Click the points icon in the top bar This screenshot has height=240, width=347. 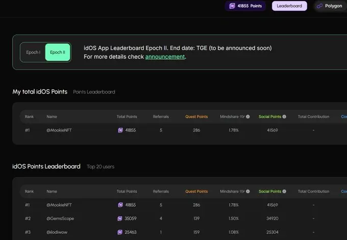click(232, 6)
